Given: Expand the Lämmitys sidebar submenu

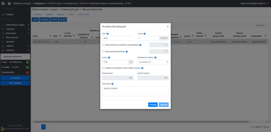Looking at the screenshot, I should [x=28, y=29].
